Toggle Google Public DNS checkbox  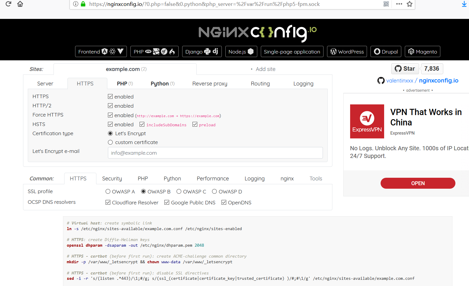[x=167, y=202]
